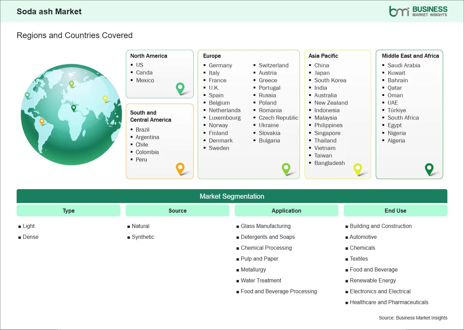464x330 pixels.
Task: Click the Business Market Insights logo
Action: (x=418, y=11)
